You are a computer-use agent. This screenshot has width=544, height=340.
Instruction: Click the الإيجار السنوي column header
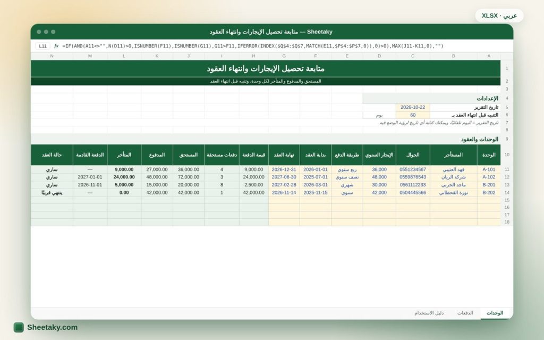click(379, 155)
